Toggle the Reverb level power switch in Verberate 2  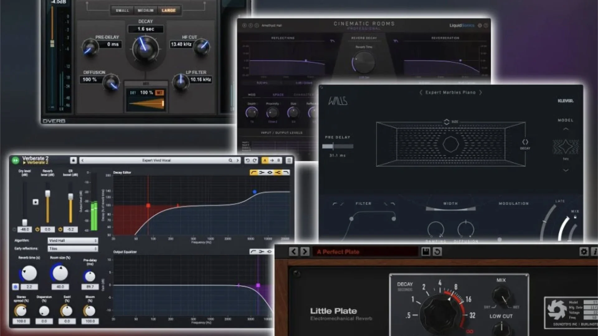point(37,229)
